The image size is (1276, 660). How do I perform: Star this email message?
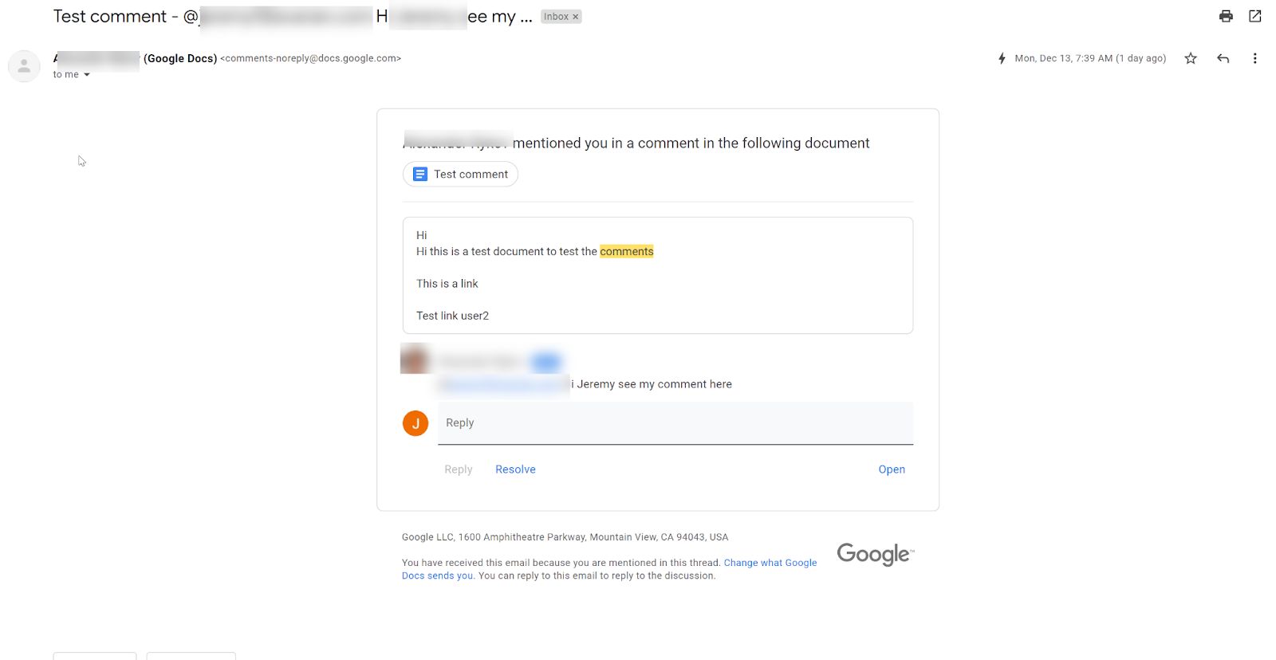click(1190, 58)
